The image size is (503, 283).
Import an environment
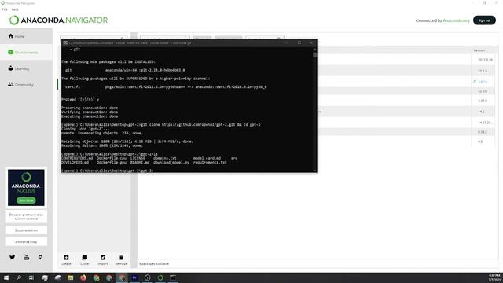103,260
